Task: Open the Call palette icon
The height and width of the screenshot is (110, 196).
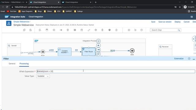Action: click(x=82, y=30)
